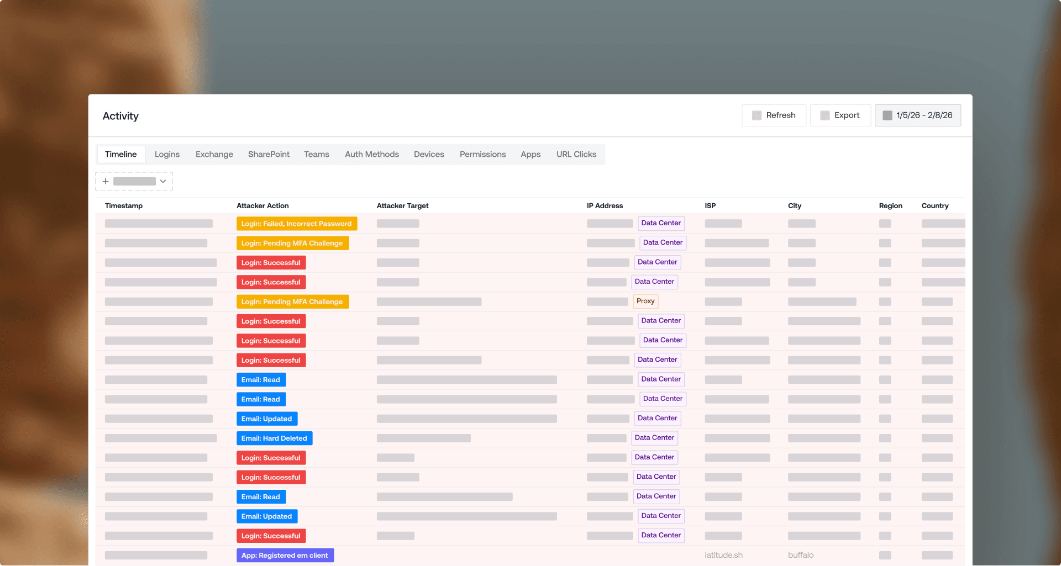
Task: Switch to the Logins tab
Action: click(x=167, y=155)
